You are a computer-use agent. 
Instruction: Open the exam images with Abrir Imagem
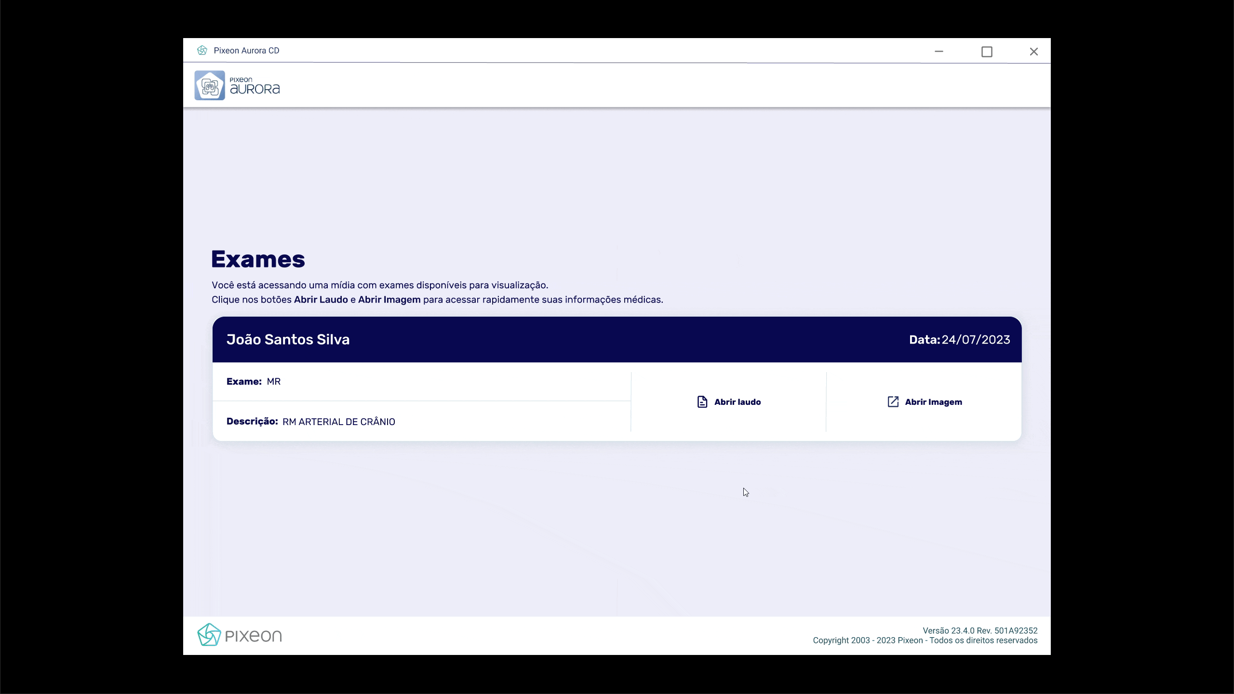pos(924,402)
